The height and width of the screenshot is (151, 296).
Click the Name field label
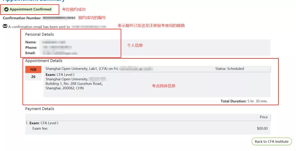tap(31, 42)
